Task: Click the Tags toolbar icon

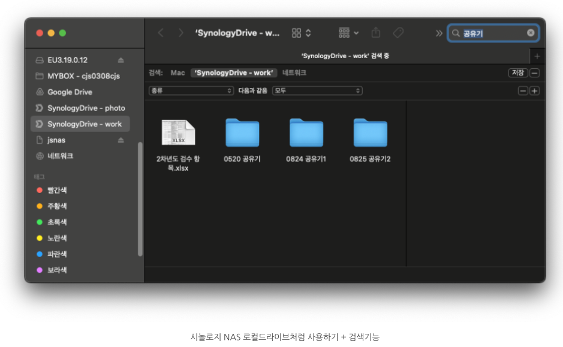Action: tap(398, 33)
